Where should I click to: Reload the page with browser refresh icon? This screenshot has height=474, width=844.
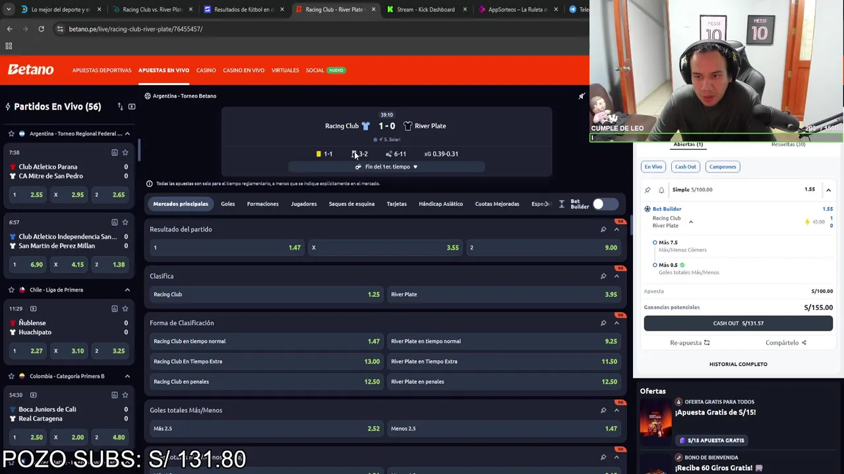41,29
